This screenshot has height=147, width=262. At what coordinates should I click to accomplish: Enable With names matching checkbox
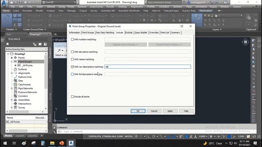pos(72,59)
